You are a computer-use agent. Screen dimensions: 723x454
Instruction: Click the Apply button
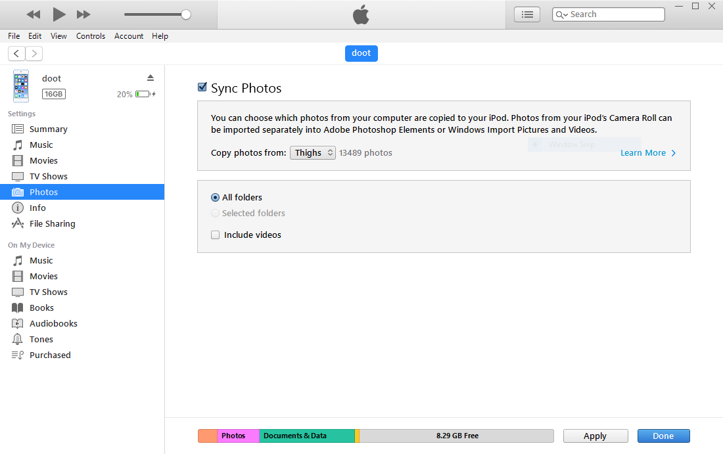tap(595, 436)
